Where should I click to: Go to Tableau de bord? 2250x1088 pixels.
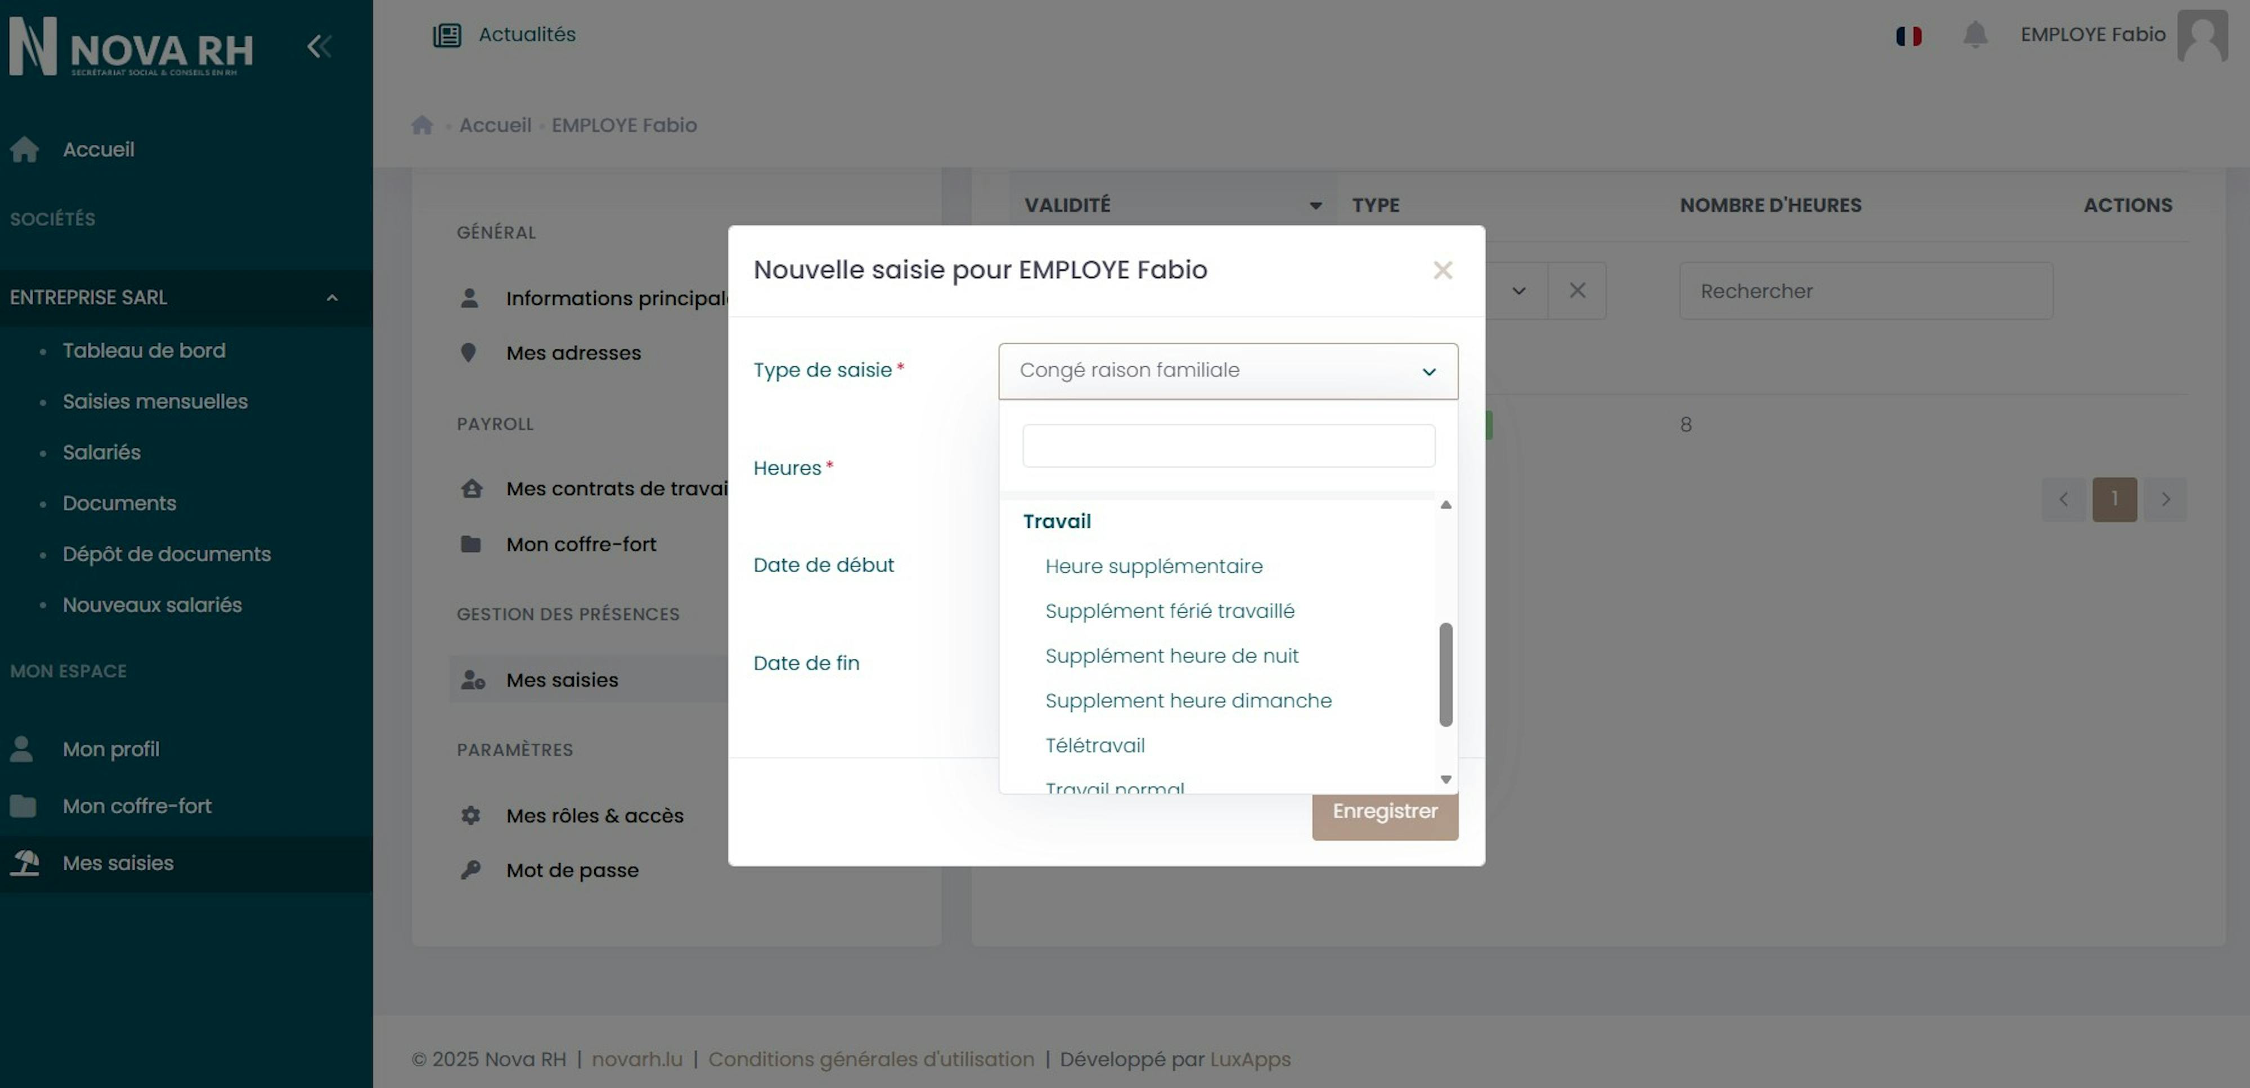[144, 350]
